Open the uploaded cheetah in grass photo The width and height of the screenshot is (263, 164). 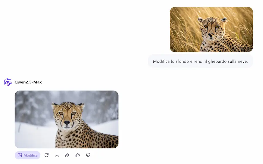coord(211,29)
